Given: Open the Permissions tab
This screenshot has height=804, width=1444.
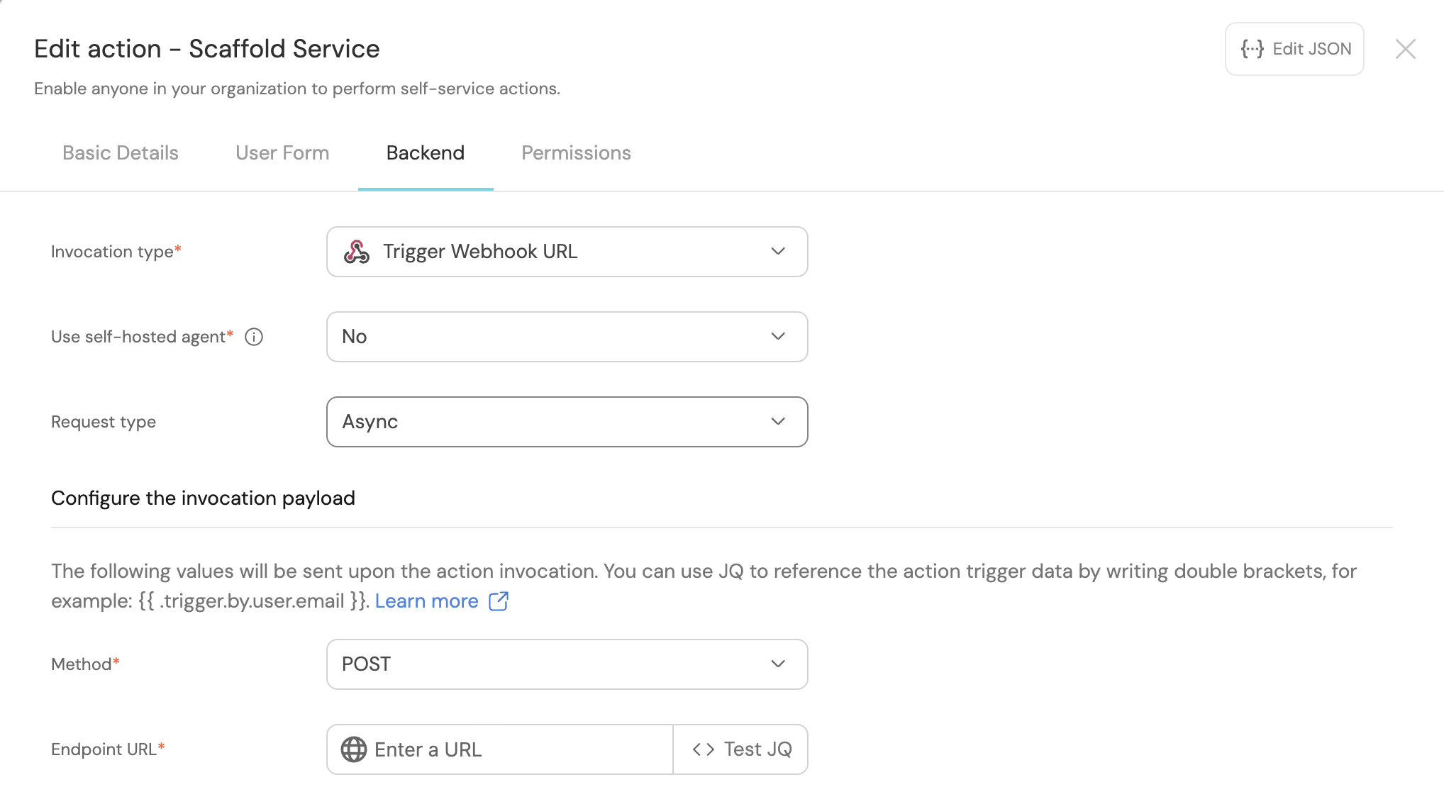Looking at the screenshot, I should click(x=576, y=153).
